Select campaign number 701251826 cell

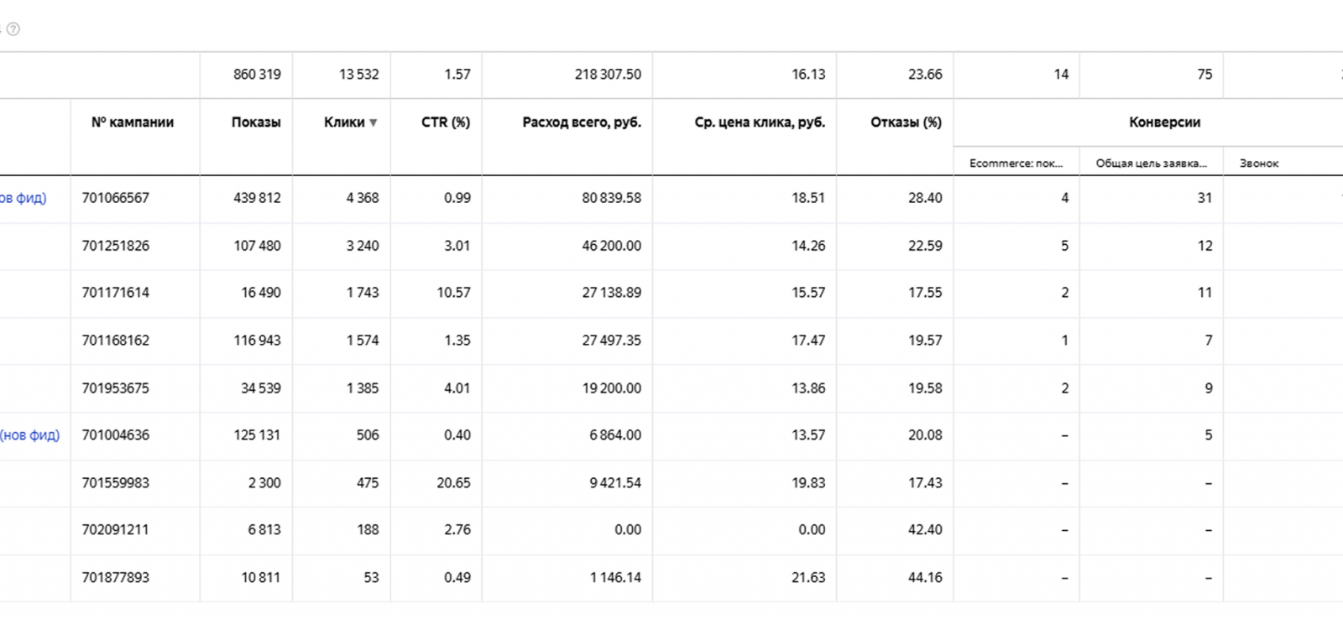pos(116,246)
